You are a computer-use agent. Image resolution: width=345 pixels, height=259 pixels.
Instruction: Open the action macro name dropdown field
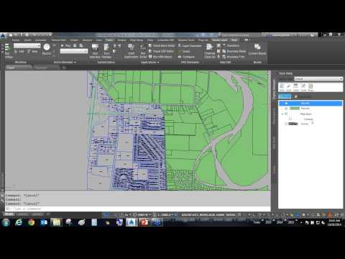pos(74,51)
